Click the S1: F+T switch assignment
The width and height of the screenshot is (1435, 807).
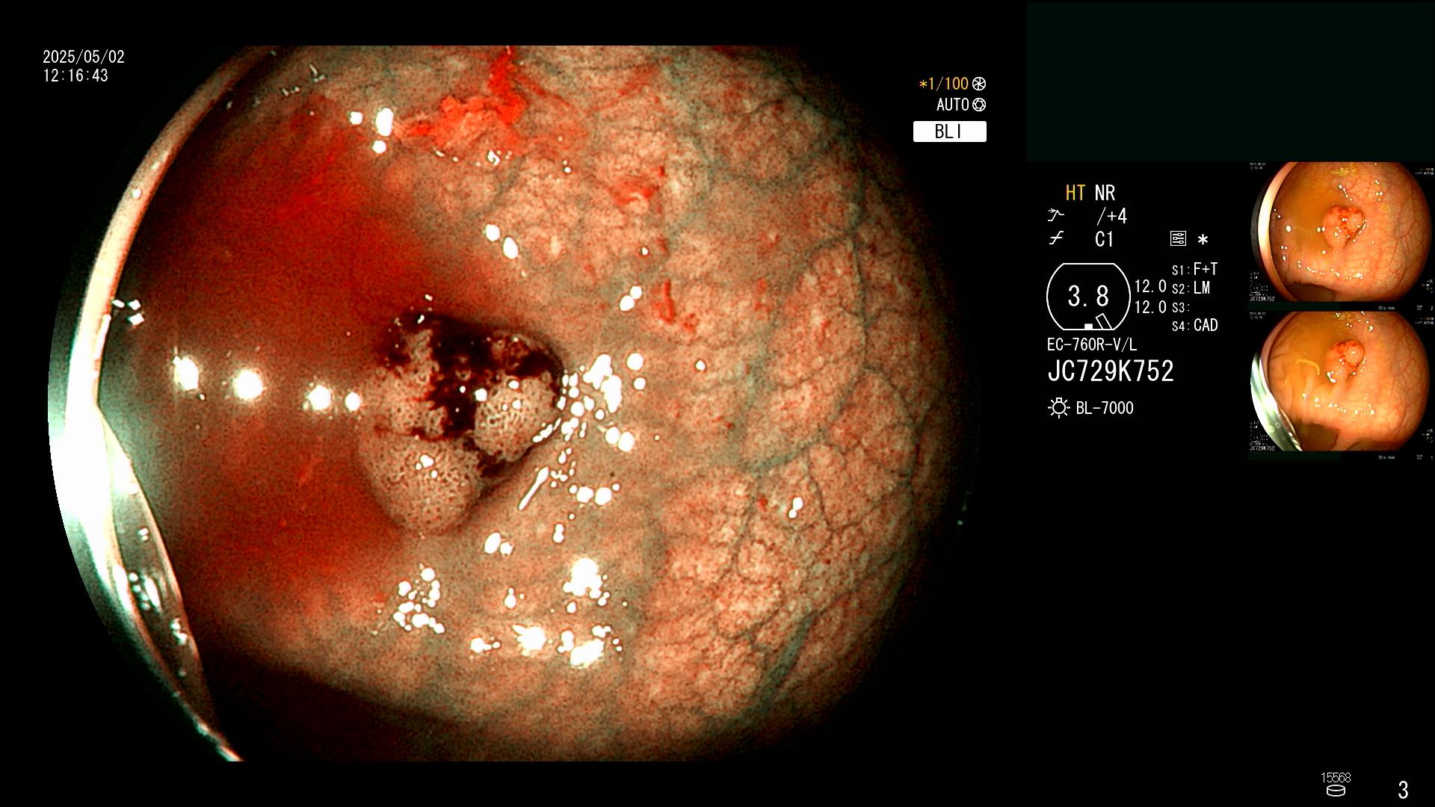tap(1194, 269)
